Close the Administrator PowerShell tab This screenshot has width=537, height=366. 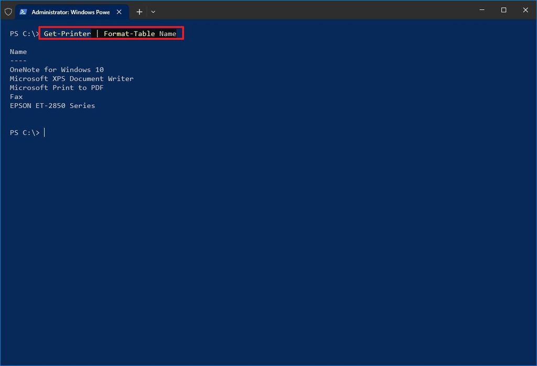(x=119, y=11)
